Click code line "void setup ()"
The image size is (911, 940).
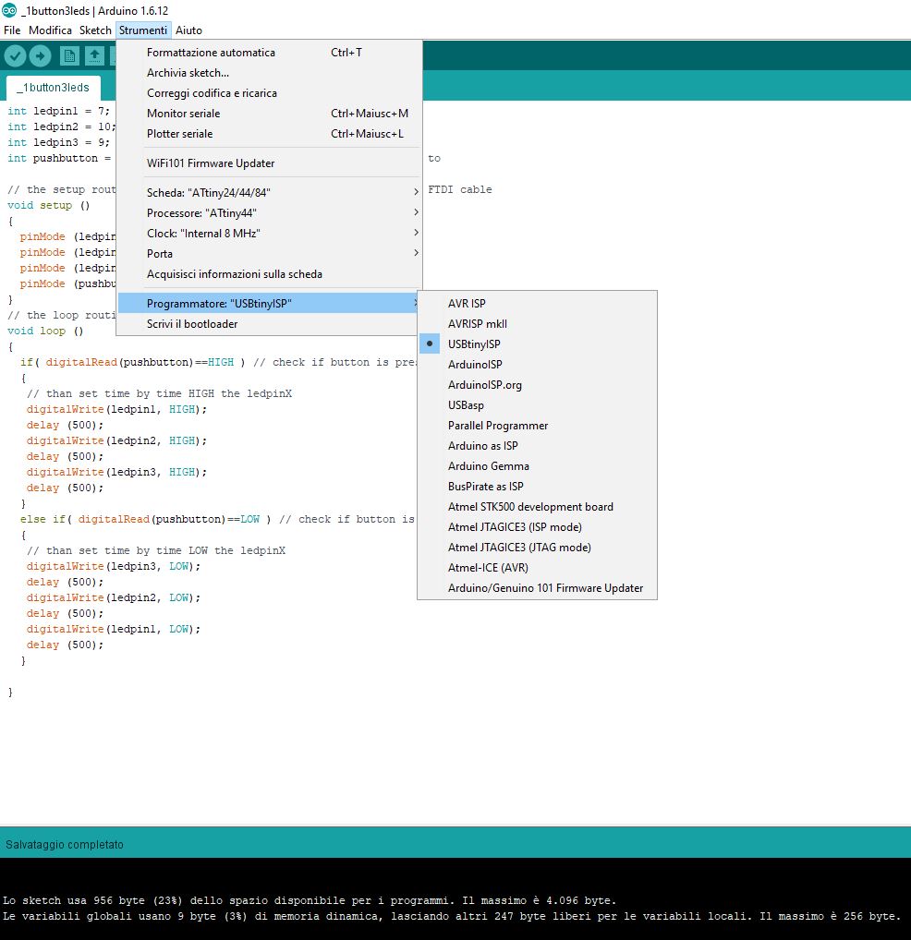pos(49,205)
